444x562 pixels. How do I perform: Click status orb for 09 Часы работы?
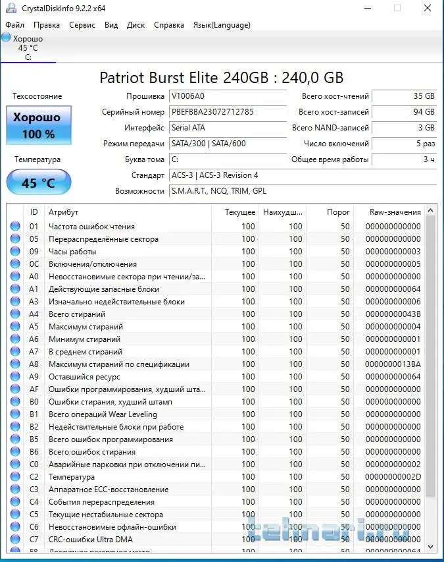pos(15,251)
